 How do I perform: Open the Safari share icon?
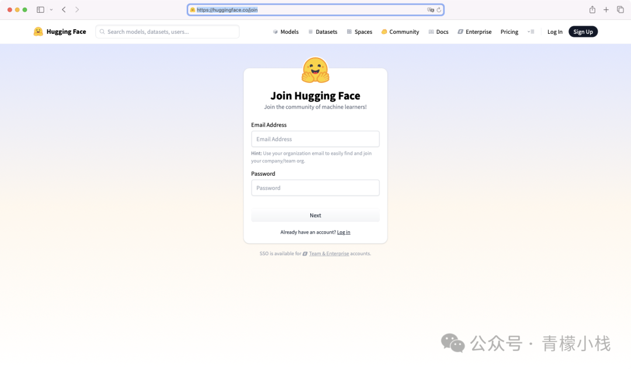tap(592, 10)
